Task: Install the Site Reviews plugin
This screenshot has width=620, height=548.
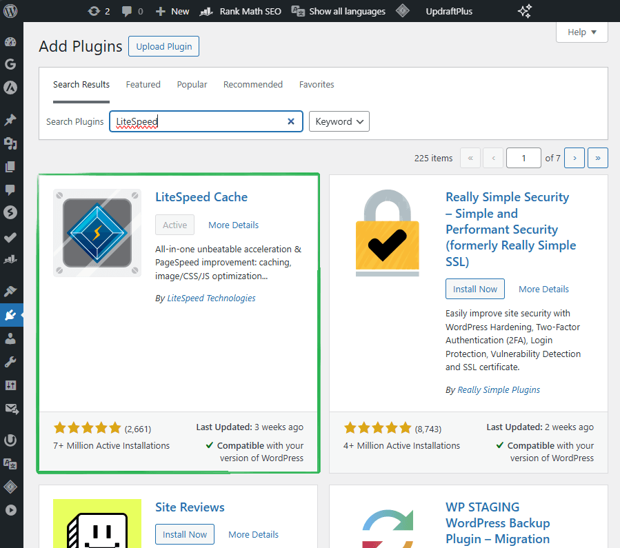Action: point(185,534)
